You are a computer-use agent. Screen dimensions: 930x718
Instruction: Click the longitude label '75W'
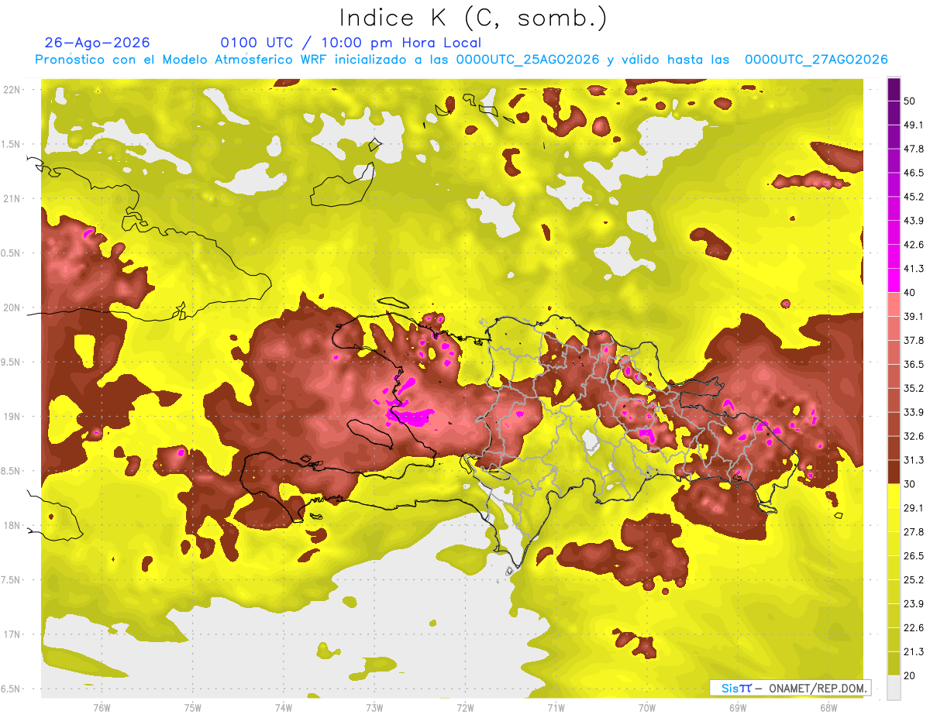[192, 707]
